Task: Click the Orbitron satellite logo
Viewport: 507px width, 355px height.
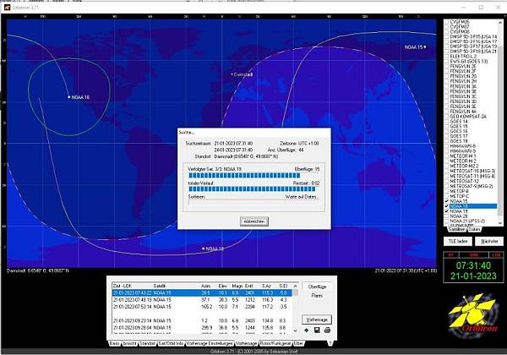Action: coord(472,315)
